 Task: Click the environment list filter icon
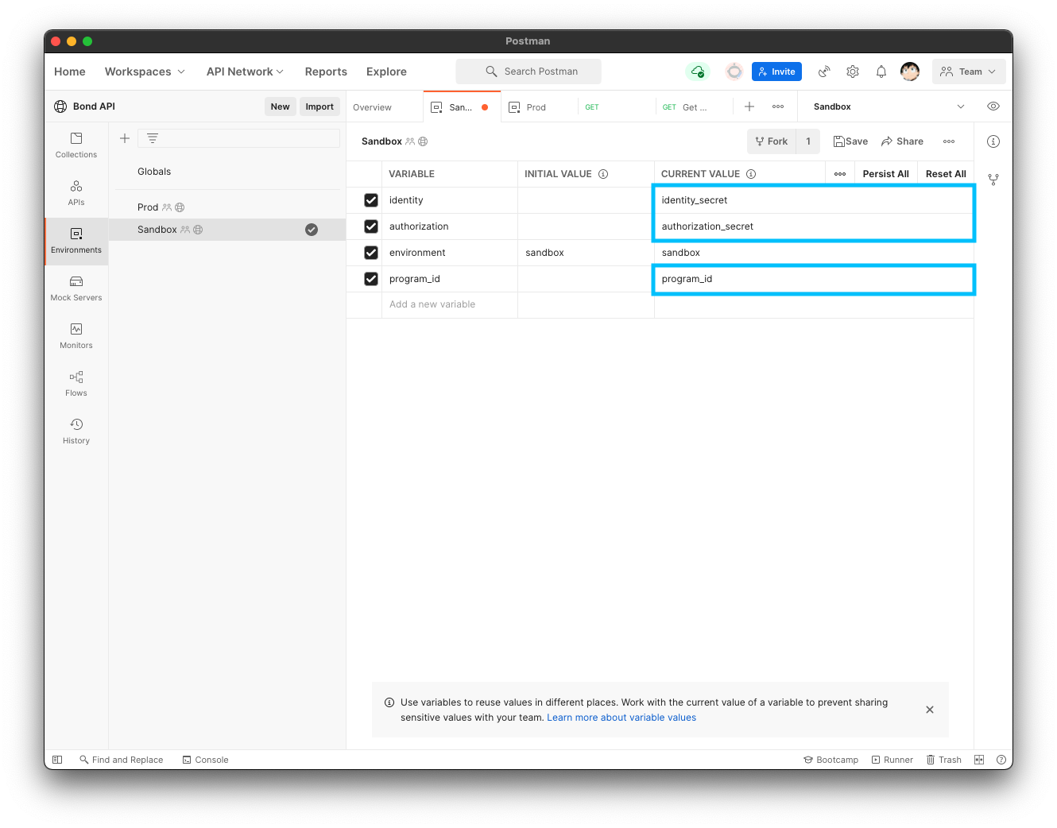click(153, 138)
